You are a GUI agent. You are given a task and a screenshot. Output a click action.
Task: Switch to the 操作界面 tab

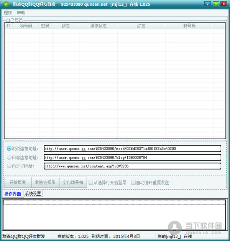click(13, 194)
